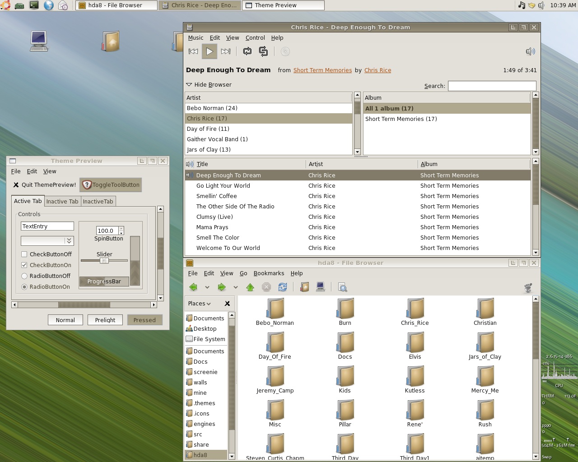578x462 pixels.
Task: Go back in File Browser
Action: coord(193,287)
